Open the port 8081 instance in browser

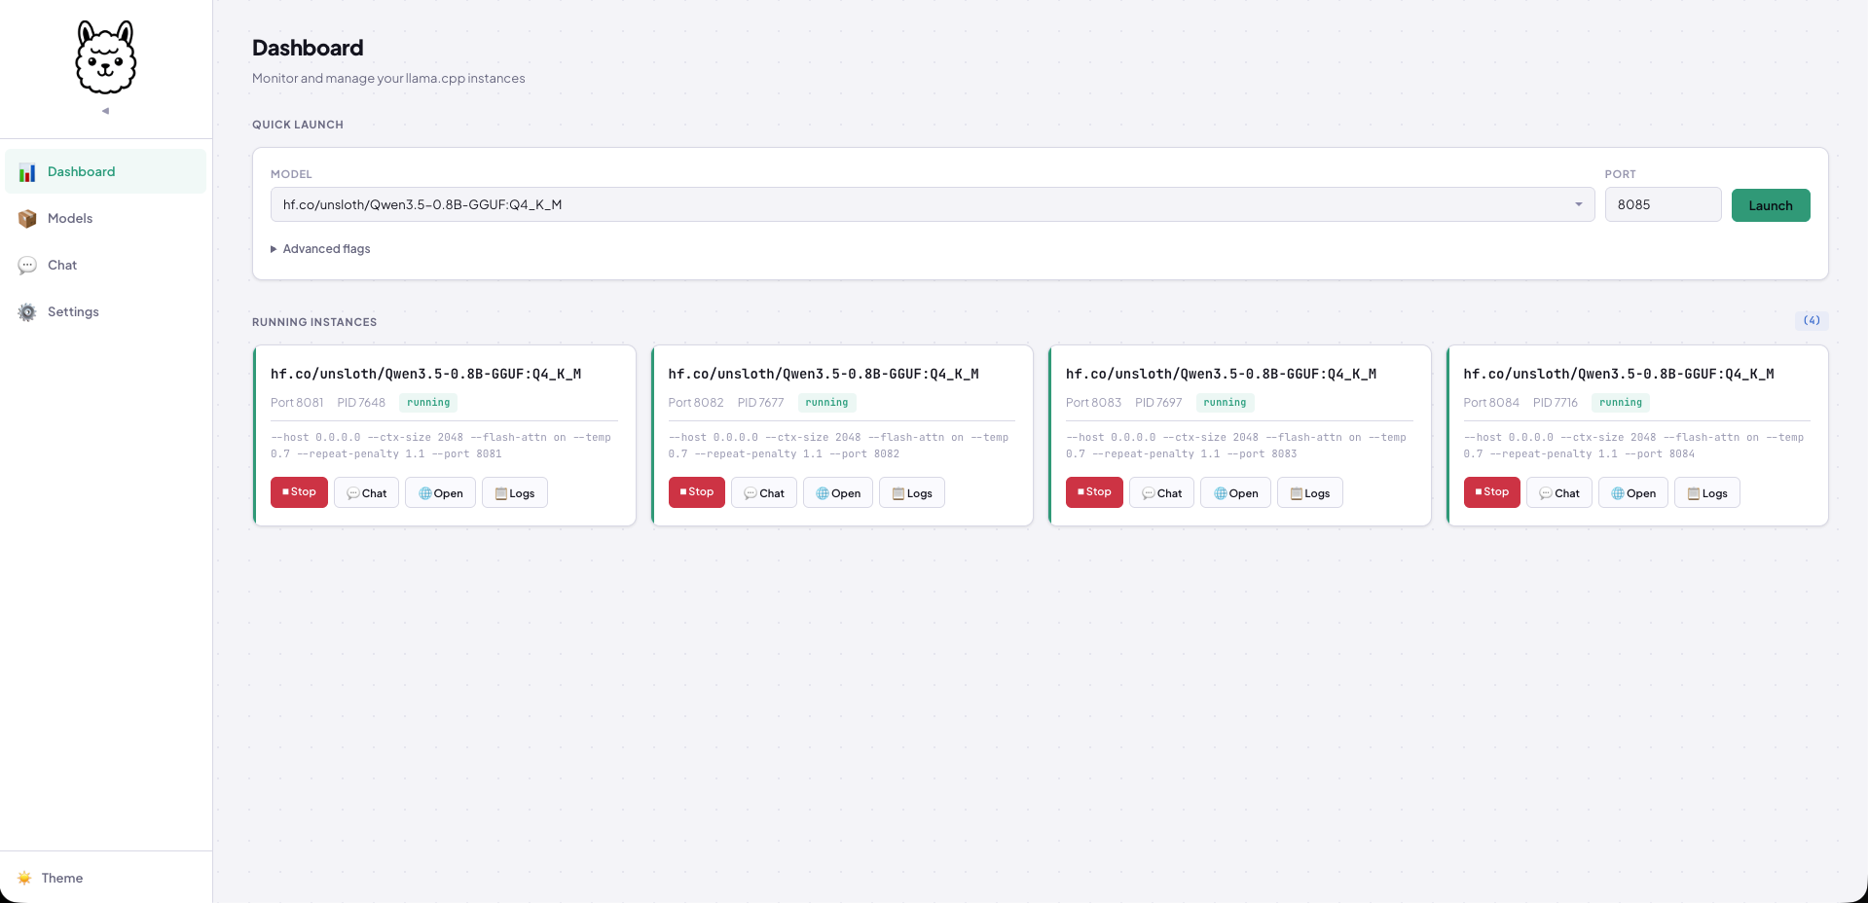pos(441,492)
